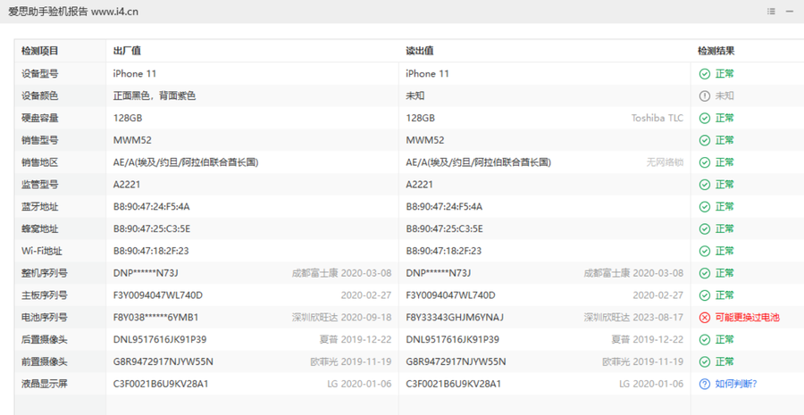Click the 电池序列号 row label
Screen dimensions: 804x415
pyautogui.click(x=44, y=318)
